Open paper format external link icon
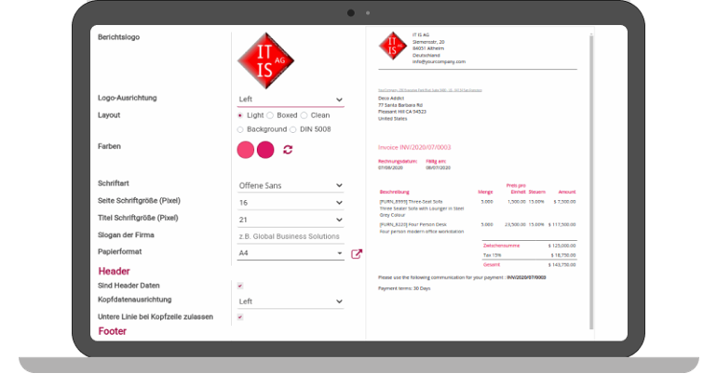717x374 pixels. pos(356,254)
